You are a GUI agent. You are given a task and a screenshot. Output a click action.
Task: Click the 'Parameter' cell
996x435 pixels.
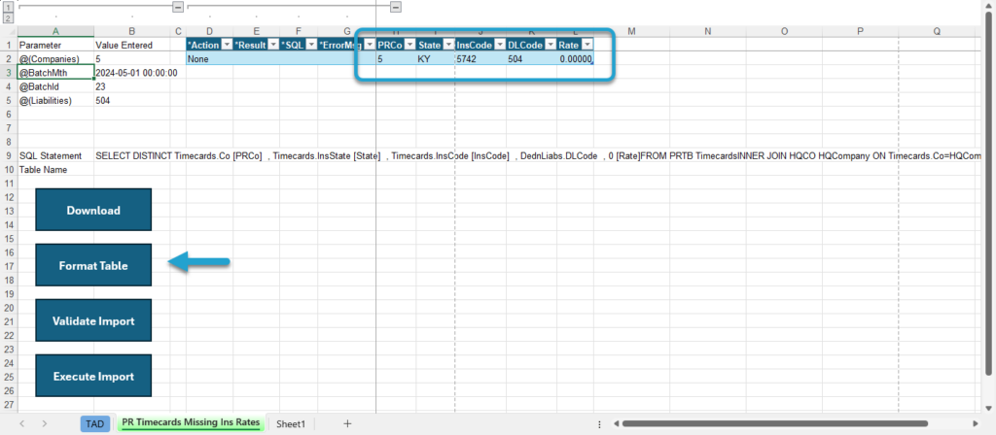(x=55, y=45)
